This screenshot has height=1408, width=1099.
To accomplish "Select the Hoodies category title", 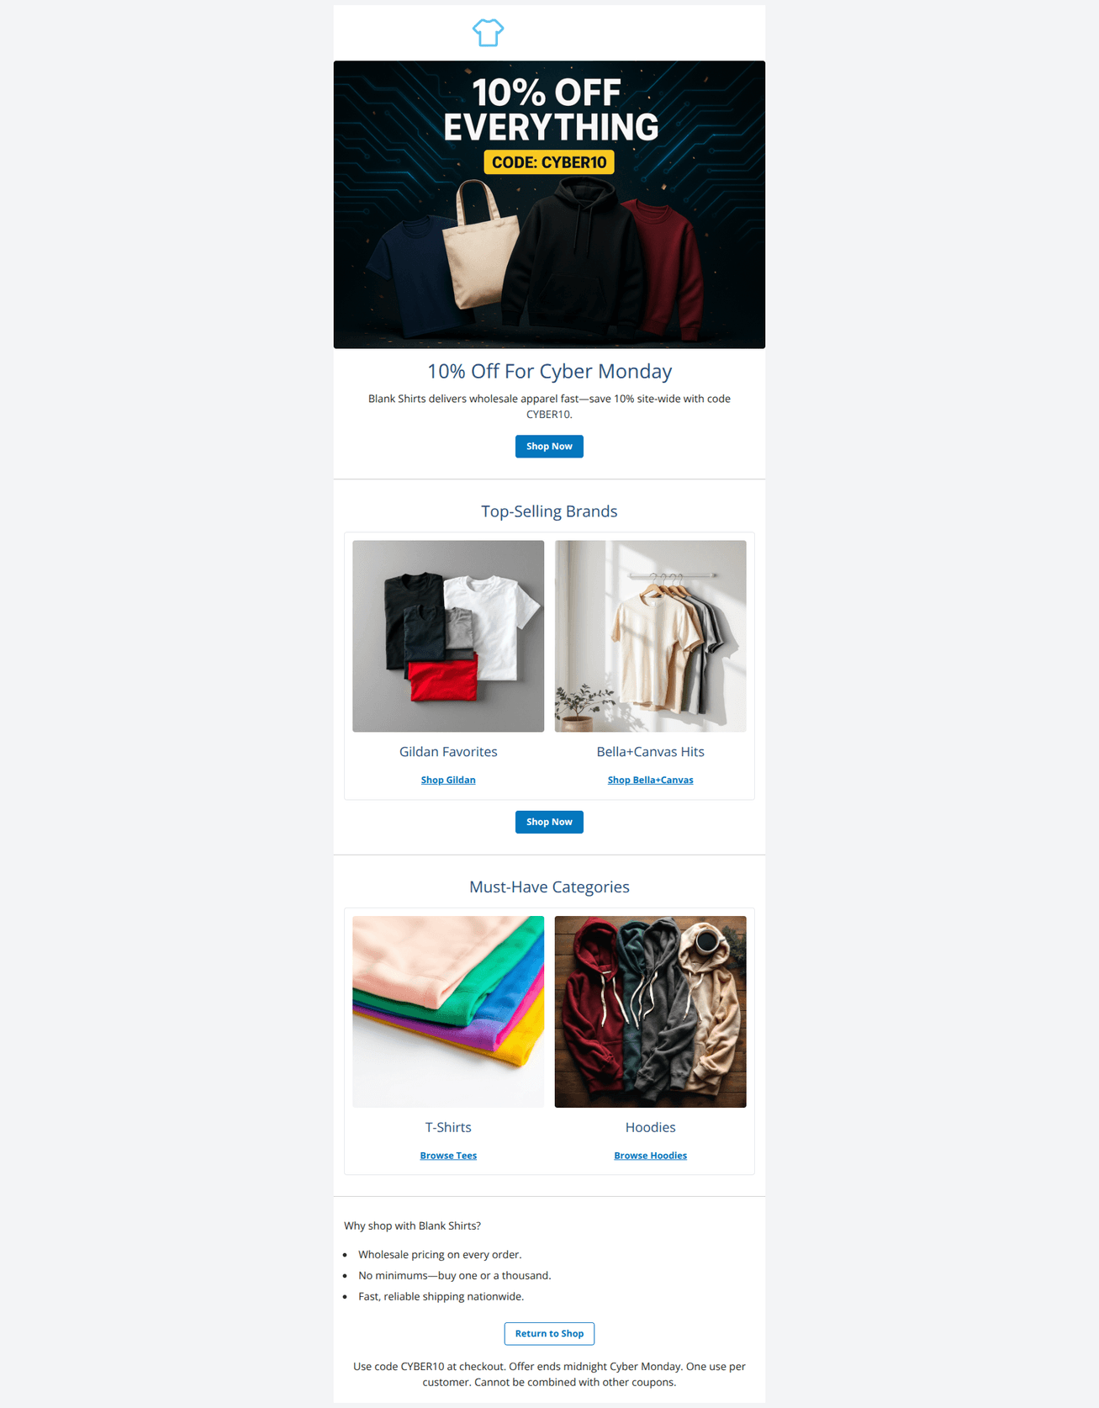I will click(651, 1127).
